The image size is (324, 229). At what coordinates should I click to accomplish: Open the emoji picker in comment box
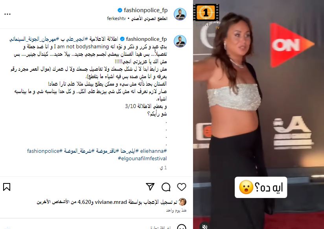pyautogui.click(x=182, y=227)
